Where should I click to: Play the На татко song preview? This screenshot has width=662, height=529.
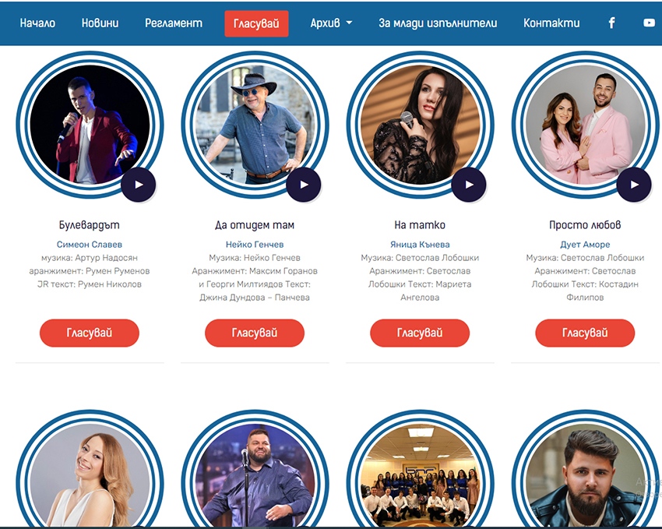(469, 185)
